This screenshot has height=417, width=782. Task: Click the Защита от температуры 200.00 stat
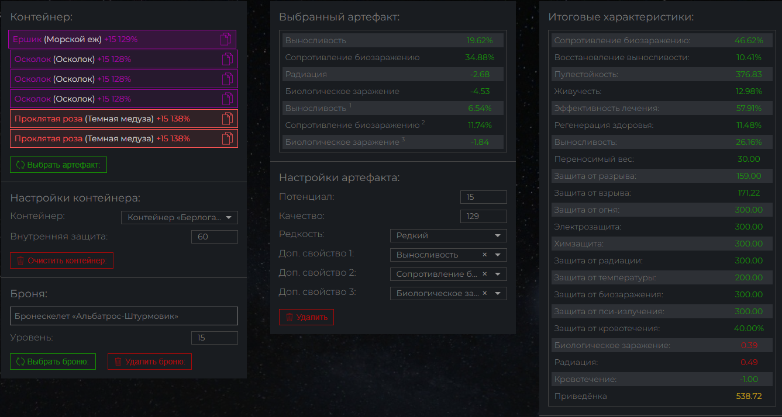662,278
